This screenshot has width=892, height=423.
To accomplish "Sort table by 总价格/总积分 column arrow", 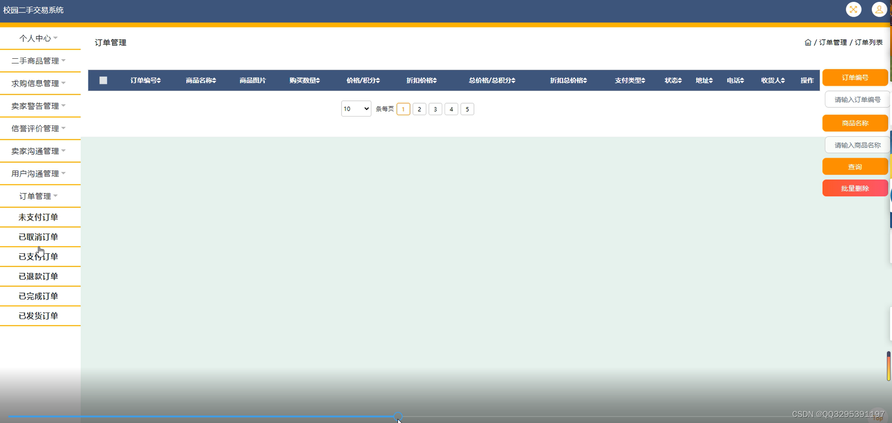I will pyautogui.click(x=513, y=81).
